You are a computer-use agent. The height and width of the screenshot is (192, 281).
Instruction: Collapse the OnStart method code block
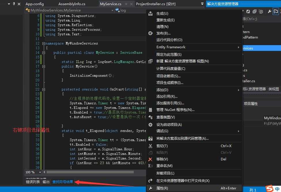(x=44, y=89)
